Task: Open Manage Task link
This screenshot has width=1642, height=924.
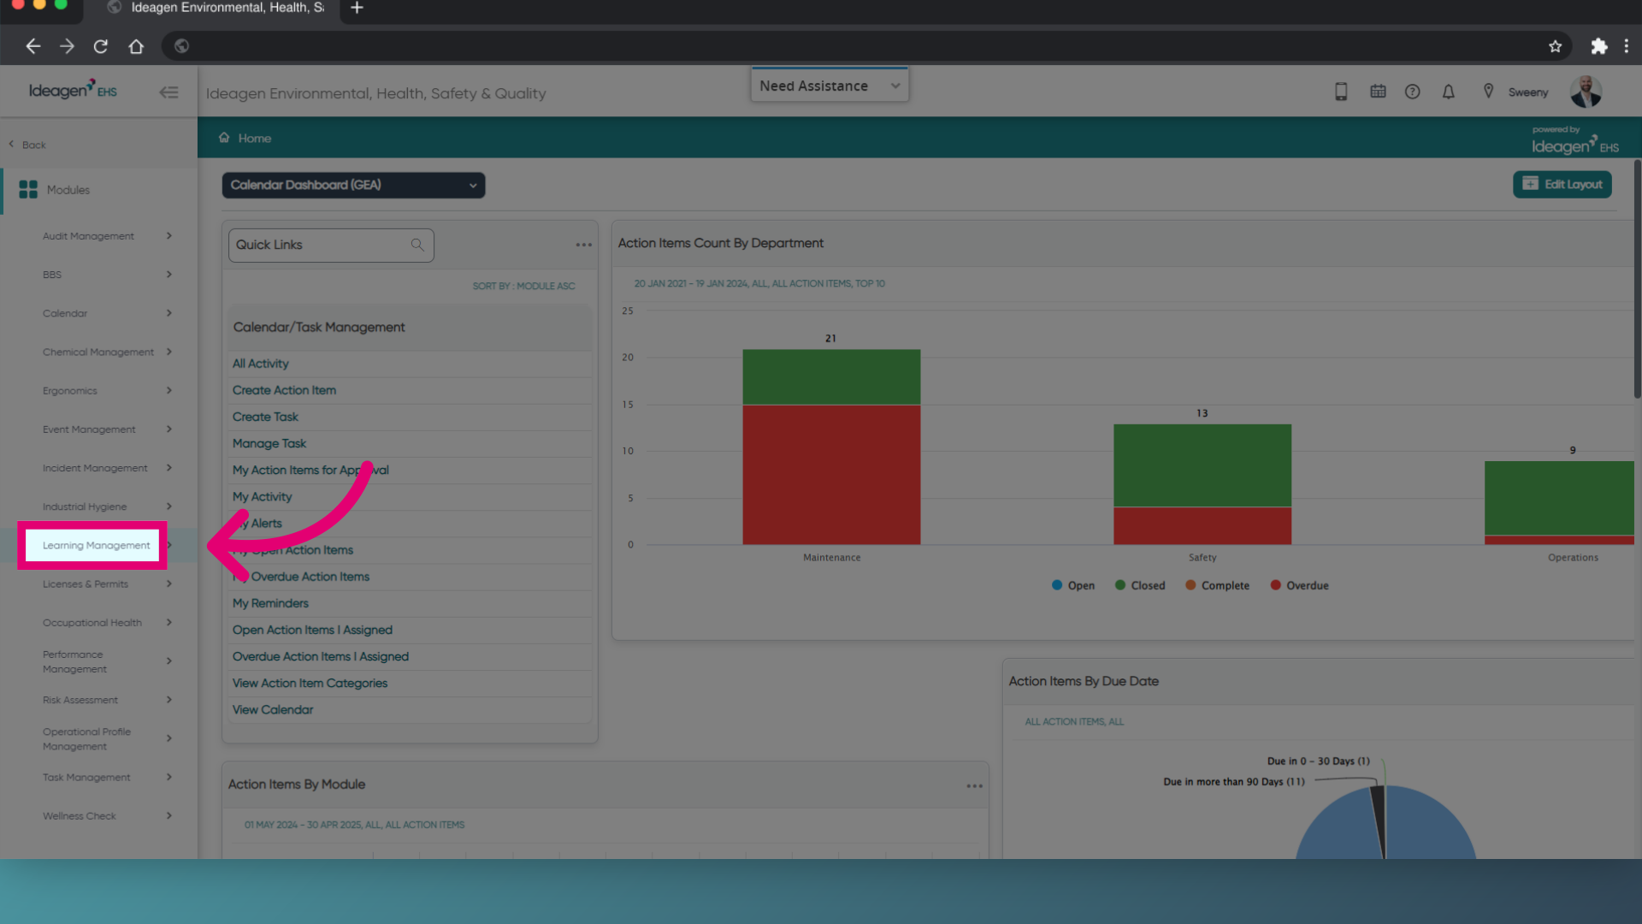Action: [x=269, y=443]
